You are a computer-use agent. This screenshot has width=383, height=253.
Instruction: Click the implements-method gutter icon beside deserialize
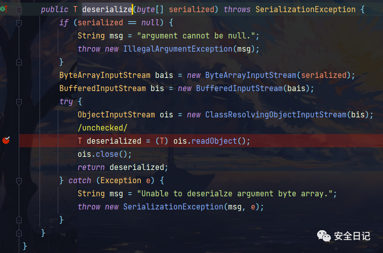4,9
